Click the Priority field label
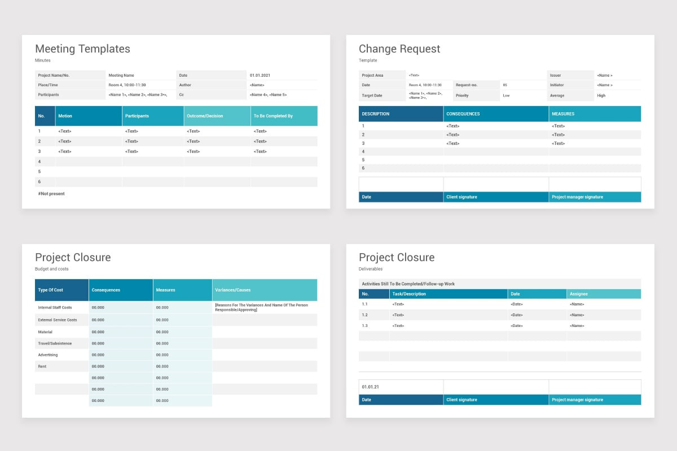Screen dimensions: 677x451 463,95
